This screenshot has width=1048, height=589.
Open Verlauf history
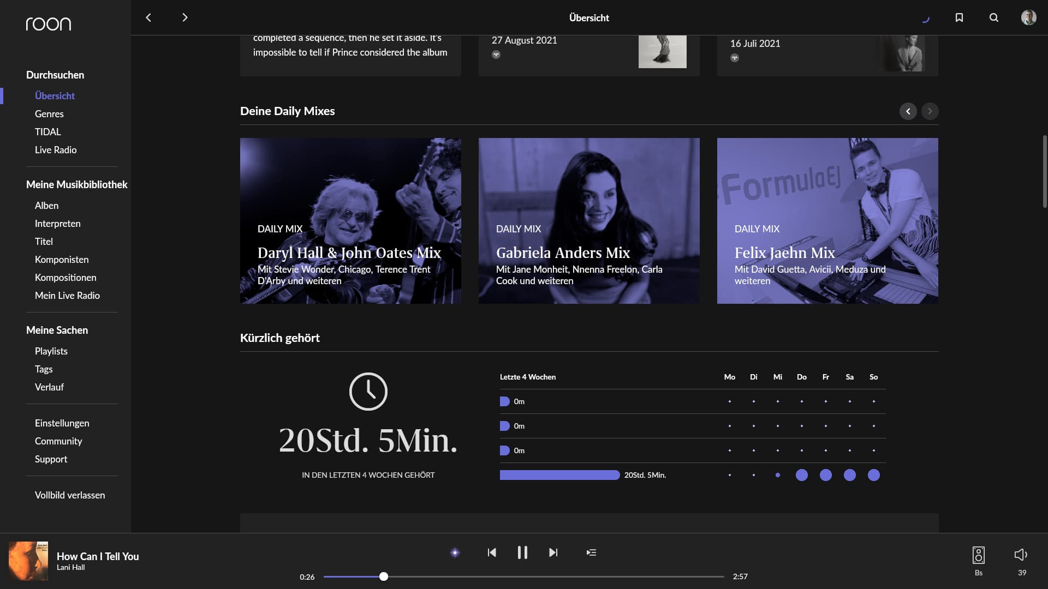pos(49,387)
